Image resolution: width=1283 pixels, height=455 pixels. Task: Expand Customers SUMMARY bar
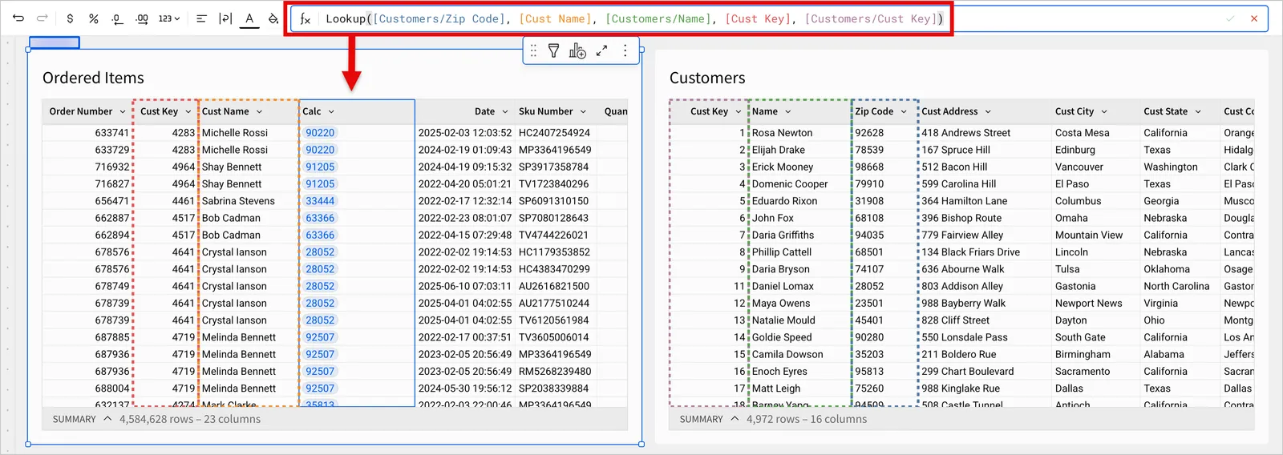[x=735, y=419]
